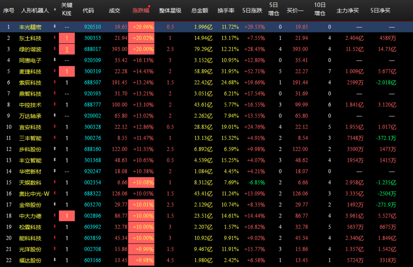413x267 pixels.
Task: Click the highlighted K线 cell for 绿的谐波
Action: [67, 49]
